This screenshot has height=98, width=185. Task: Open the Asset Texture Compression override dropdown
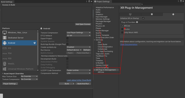tap(29, 79)
